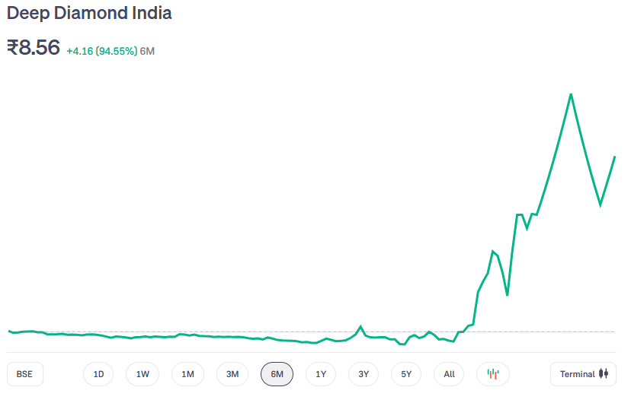This screenshot has width=631, height=403.
Task: Show the 3M price history
Action: [232, 374]
